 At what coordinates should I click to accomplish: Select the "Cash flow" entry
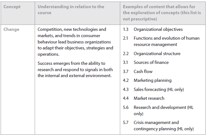[143, 71]
